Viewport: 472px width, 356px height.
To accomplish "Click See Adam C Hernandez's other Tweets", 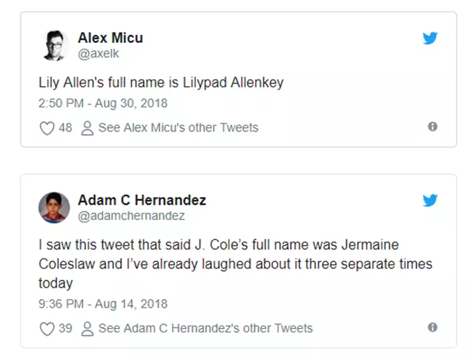I will click(x=206, y=329).
